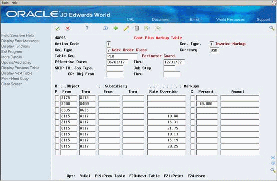
Task: Open the blue question mark help icon
Action: coord(87,28)
